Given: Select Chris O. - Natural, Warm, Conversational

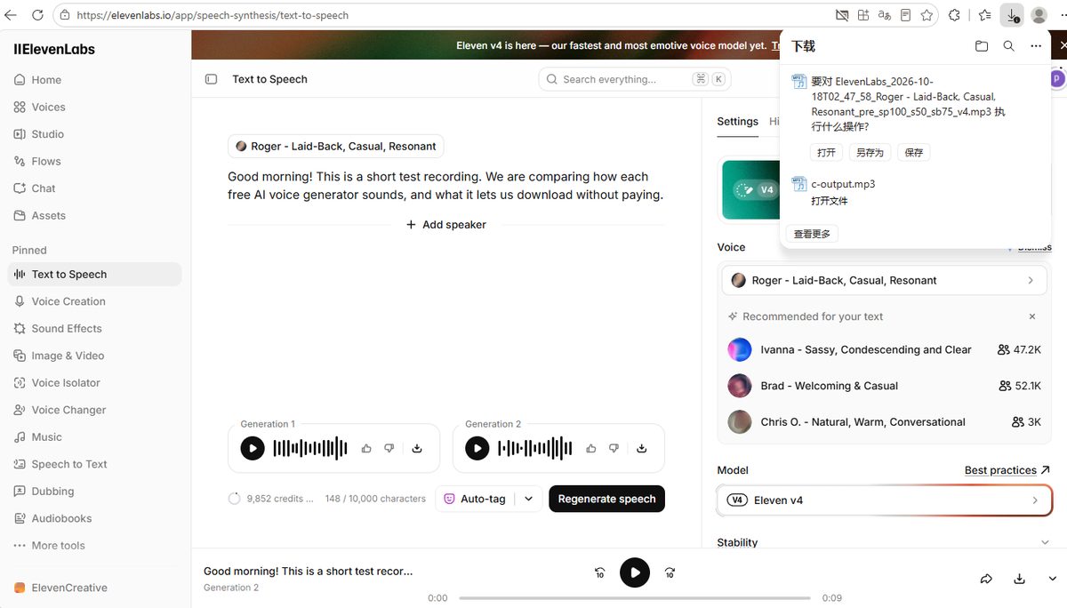Looking at the screenshot, I should (x=884, y=421).
